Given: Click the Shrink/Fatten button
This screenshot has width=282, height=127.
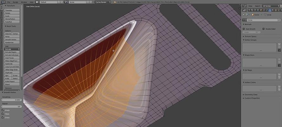Looking at the screenshot, I should click(12, 19).
